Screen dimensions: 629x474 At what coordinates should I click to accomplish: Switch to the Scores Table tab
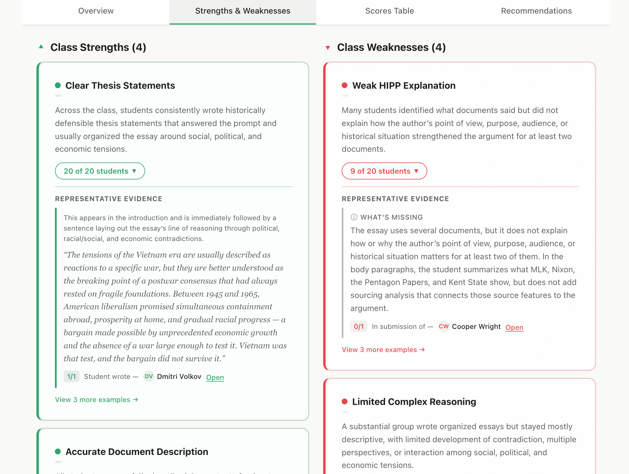pos(389,11)
